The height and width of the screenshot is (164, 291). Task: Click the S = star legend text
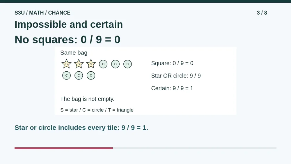(x=69, y=110)
